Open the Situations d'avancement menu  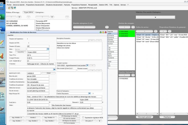(54, 5)
